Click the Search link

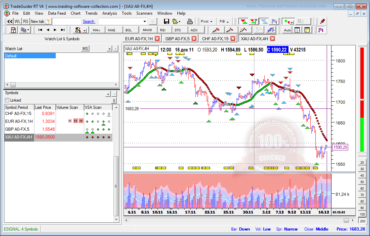pos(89,21)
